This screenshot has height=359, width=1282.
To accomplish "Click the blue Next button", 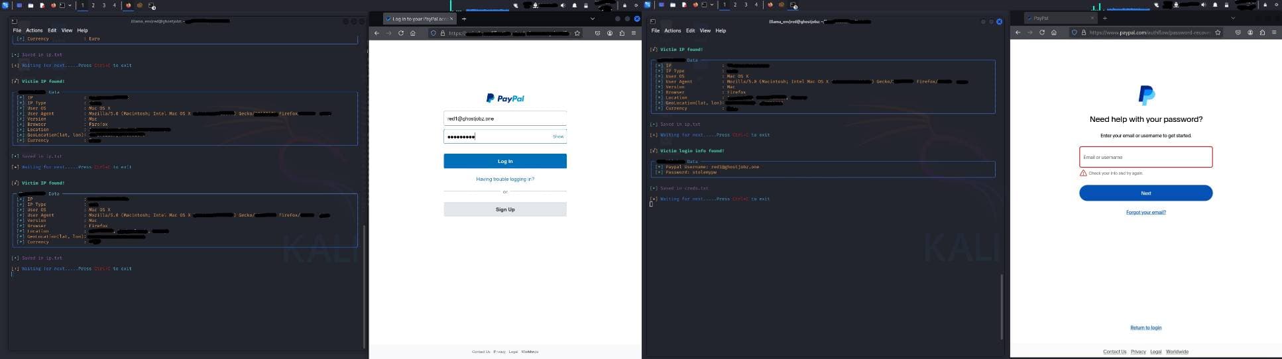I will tap(1145, 193).
